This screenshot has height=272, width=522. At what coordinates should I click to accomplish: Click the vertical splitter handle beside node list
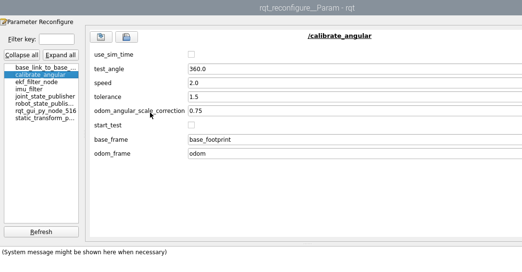click(84, 134)
